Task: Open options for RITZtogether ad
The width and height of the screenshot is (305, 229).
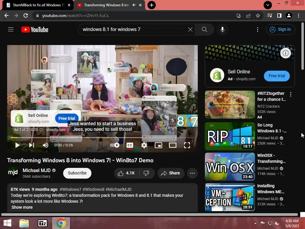Action: [291, 94]
